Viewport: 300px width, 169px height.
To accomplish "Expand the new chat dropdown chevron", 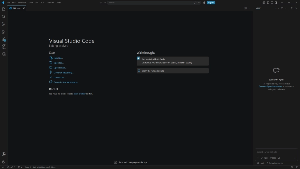I will 278,8.
